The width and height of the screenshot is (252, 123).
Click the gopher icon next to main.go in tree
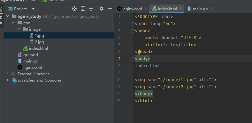point(20,61)
